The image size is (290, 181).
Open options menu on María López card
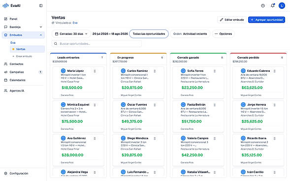tap(95, 71)
